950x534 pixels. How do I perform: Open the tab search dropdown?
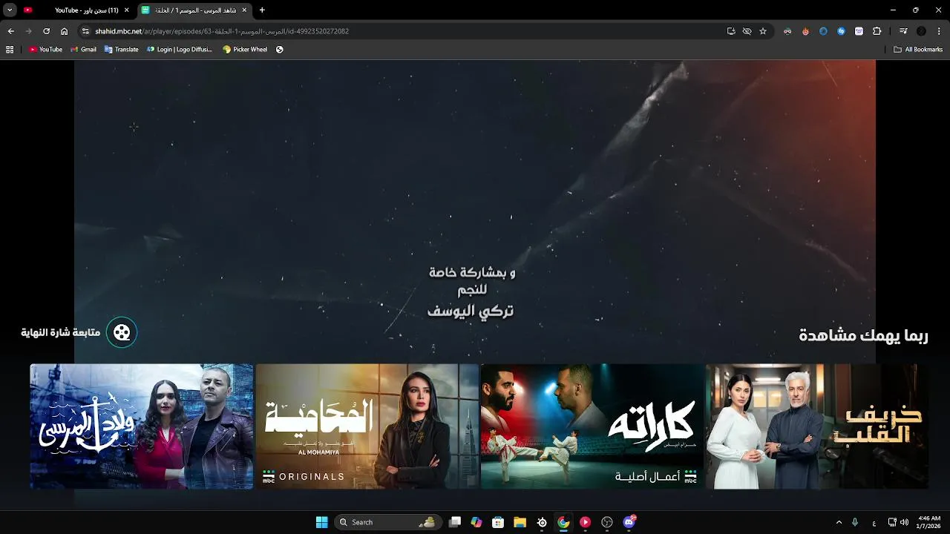10,10
